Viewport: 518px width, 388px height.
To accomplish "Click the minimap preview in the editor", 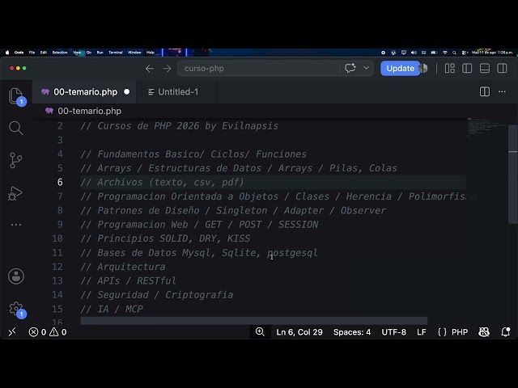I will tap(486, 127).
